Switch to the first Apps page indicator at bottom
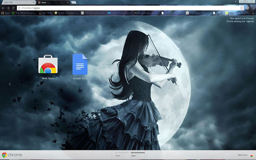Viewport: 256px width, 160px height. coord(122,154)
